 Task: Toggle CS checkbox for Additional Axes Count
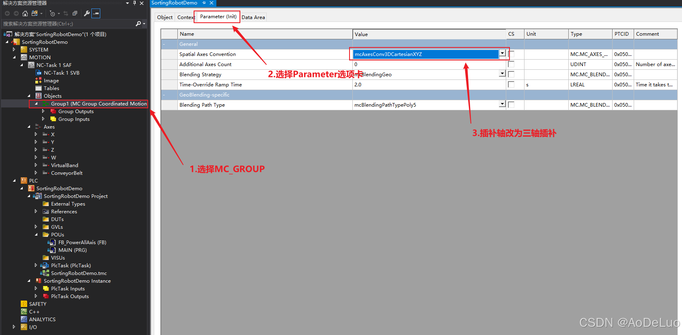coord(511,64)
